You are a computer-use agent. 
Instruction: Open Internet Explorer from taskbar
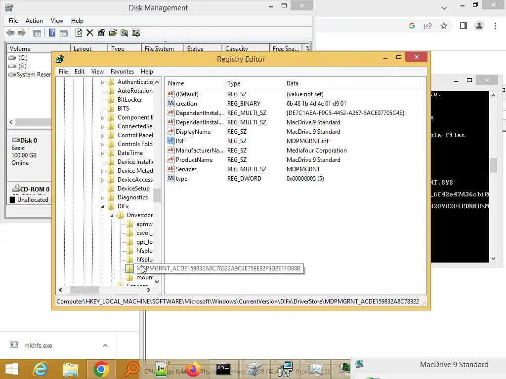(41, 369)
